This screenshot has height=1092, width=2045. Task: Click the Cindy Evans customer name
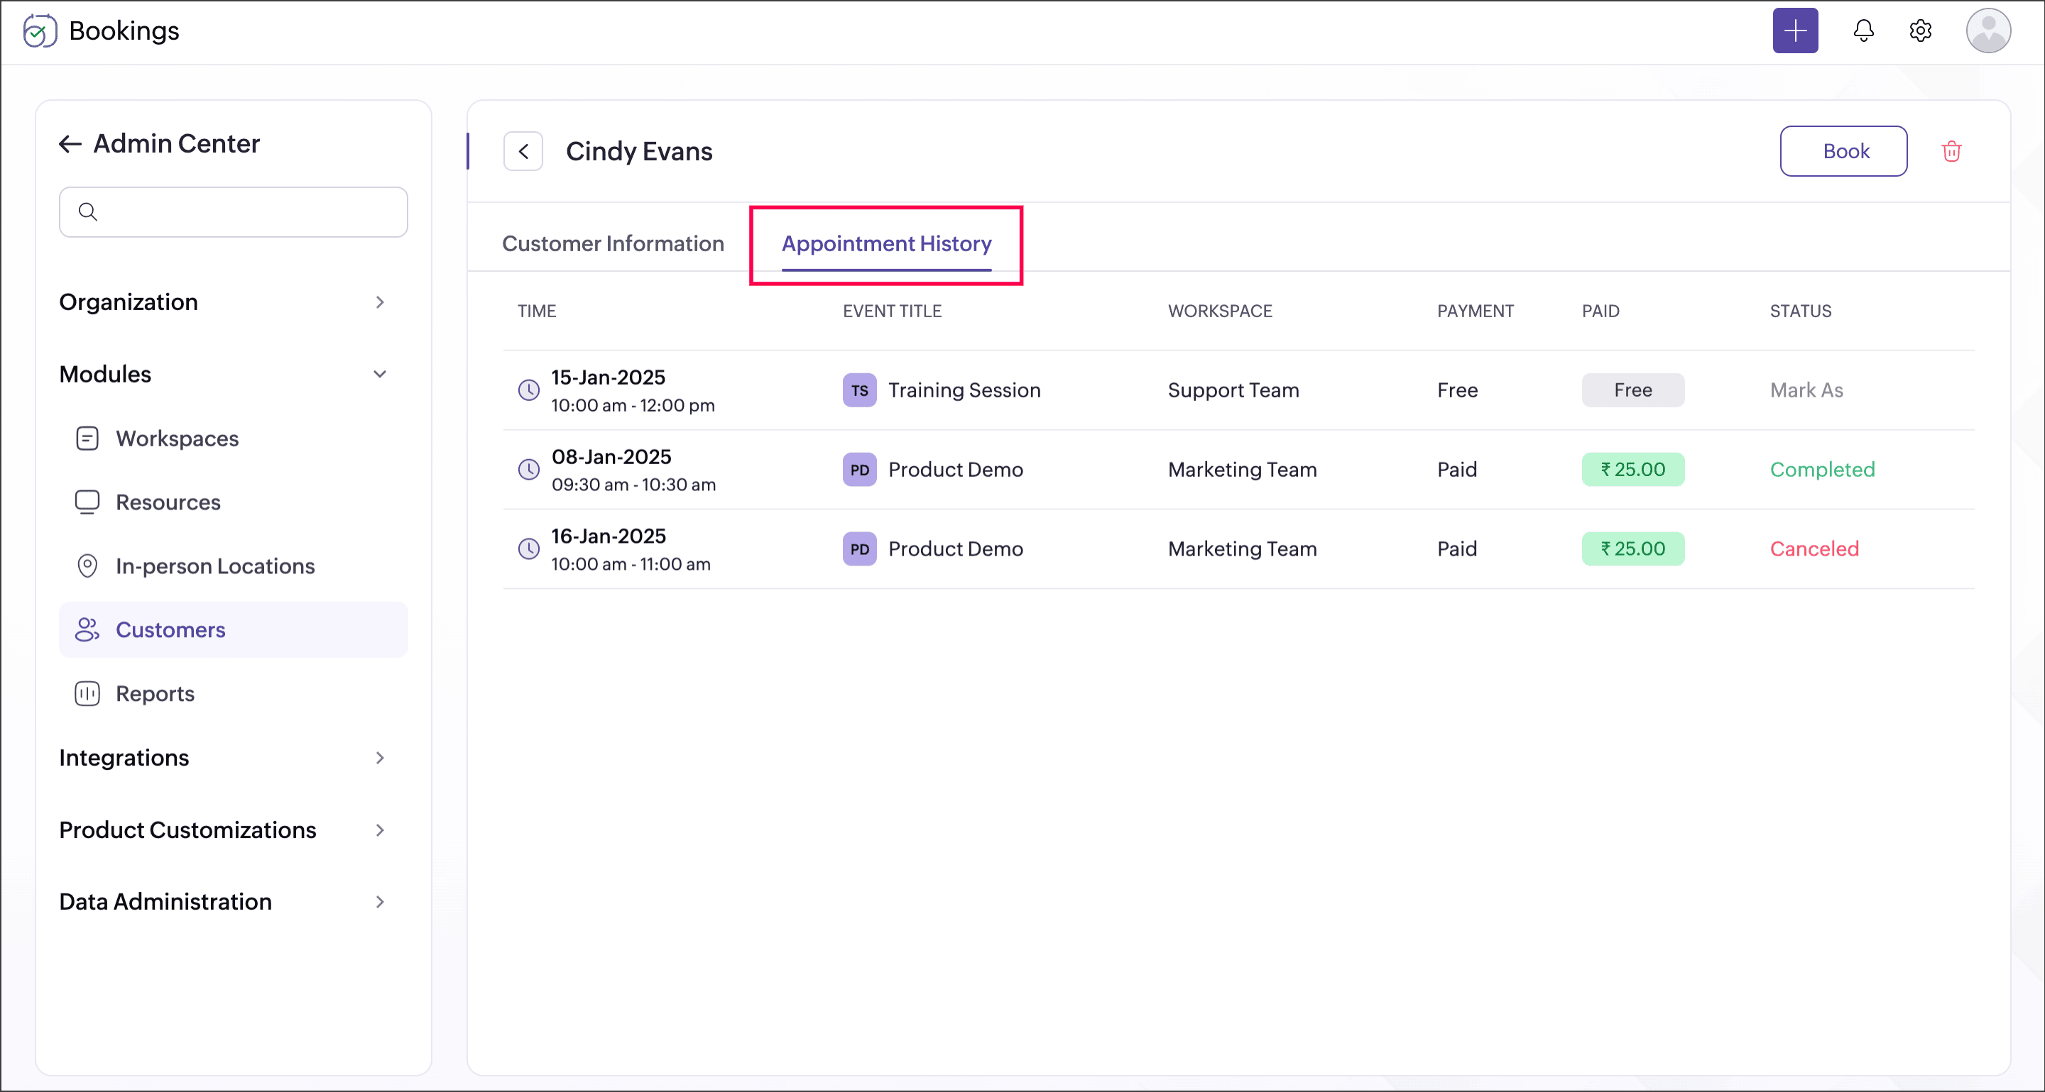coord(639,150)
